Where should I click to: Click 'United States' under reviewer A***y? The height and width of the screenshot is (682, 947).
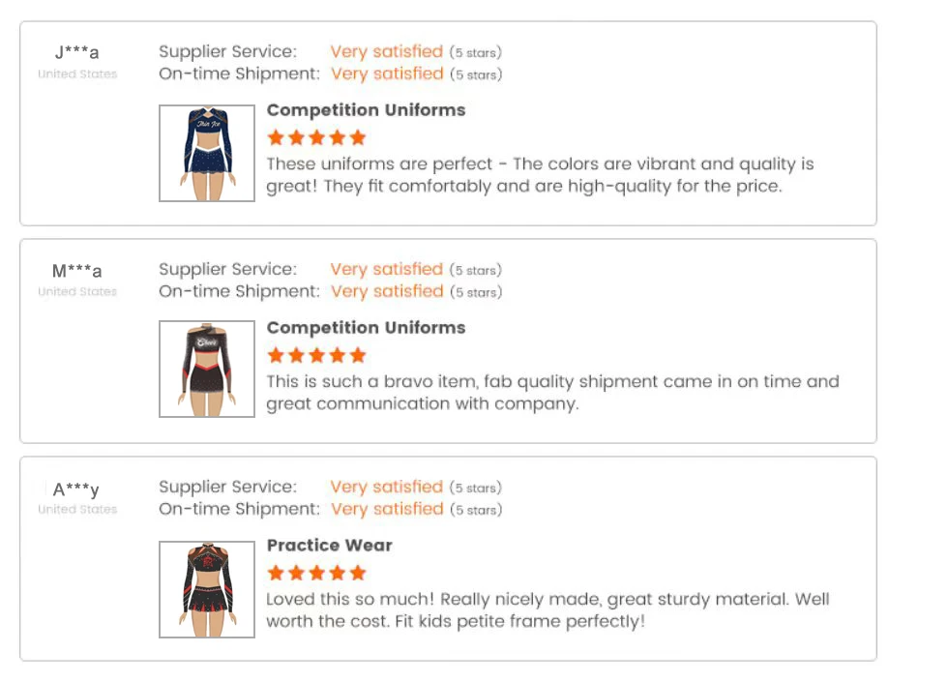(x=77, y=510)
